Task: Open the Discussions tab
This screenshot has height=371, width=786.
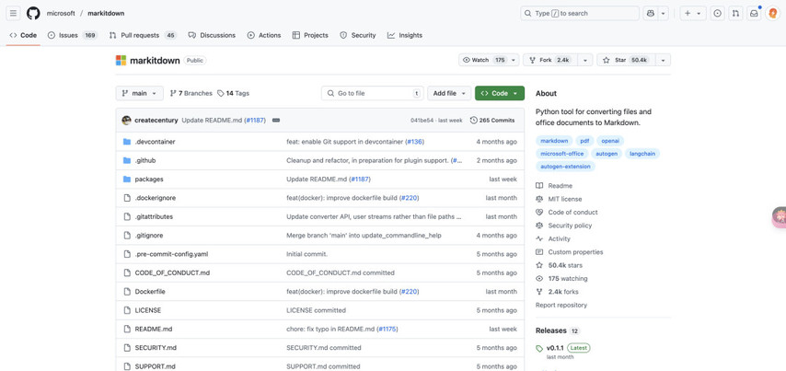Action: pos(212,35)
